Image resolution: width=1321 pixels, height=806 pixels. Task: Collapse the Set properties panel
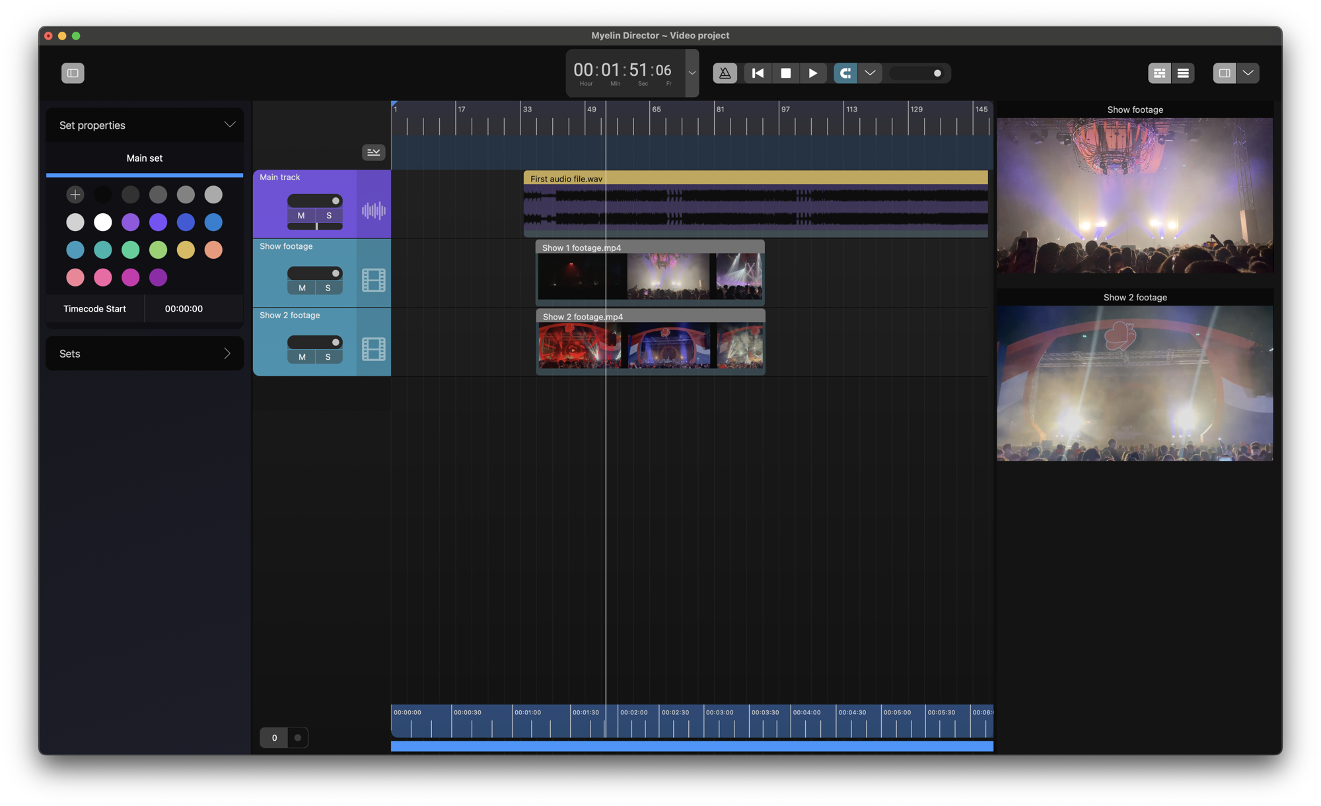229,125
